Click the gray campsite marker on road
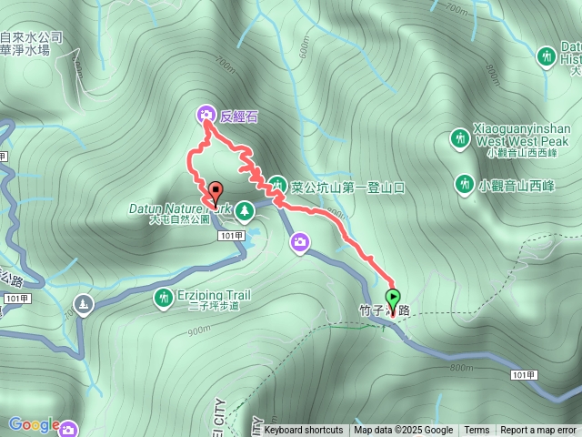This screenshot has height=437, width=582. 83,304
